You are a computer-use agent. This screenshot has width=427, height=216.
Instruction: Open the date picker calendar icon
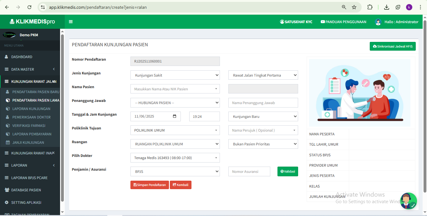(175, 116)
